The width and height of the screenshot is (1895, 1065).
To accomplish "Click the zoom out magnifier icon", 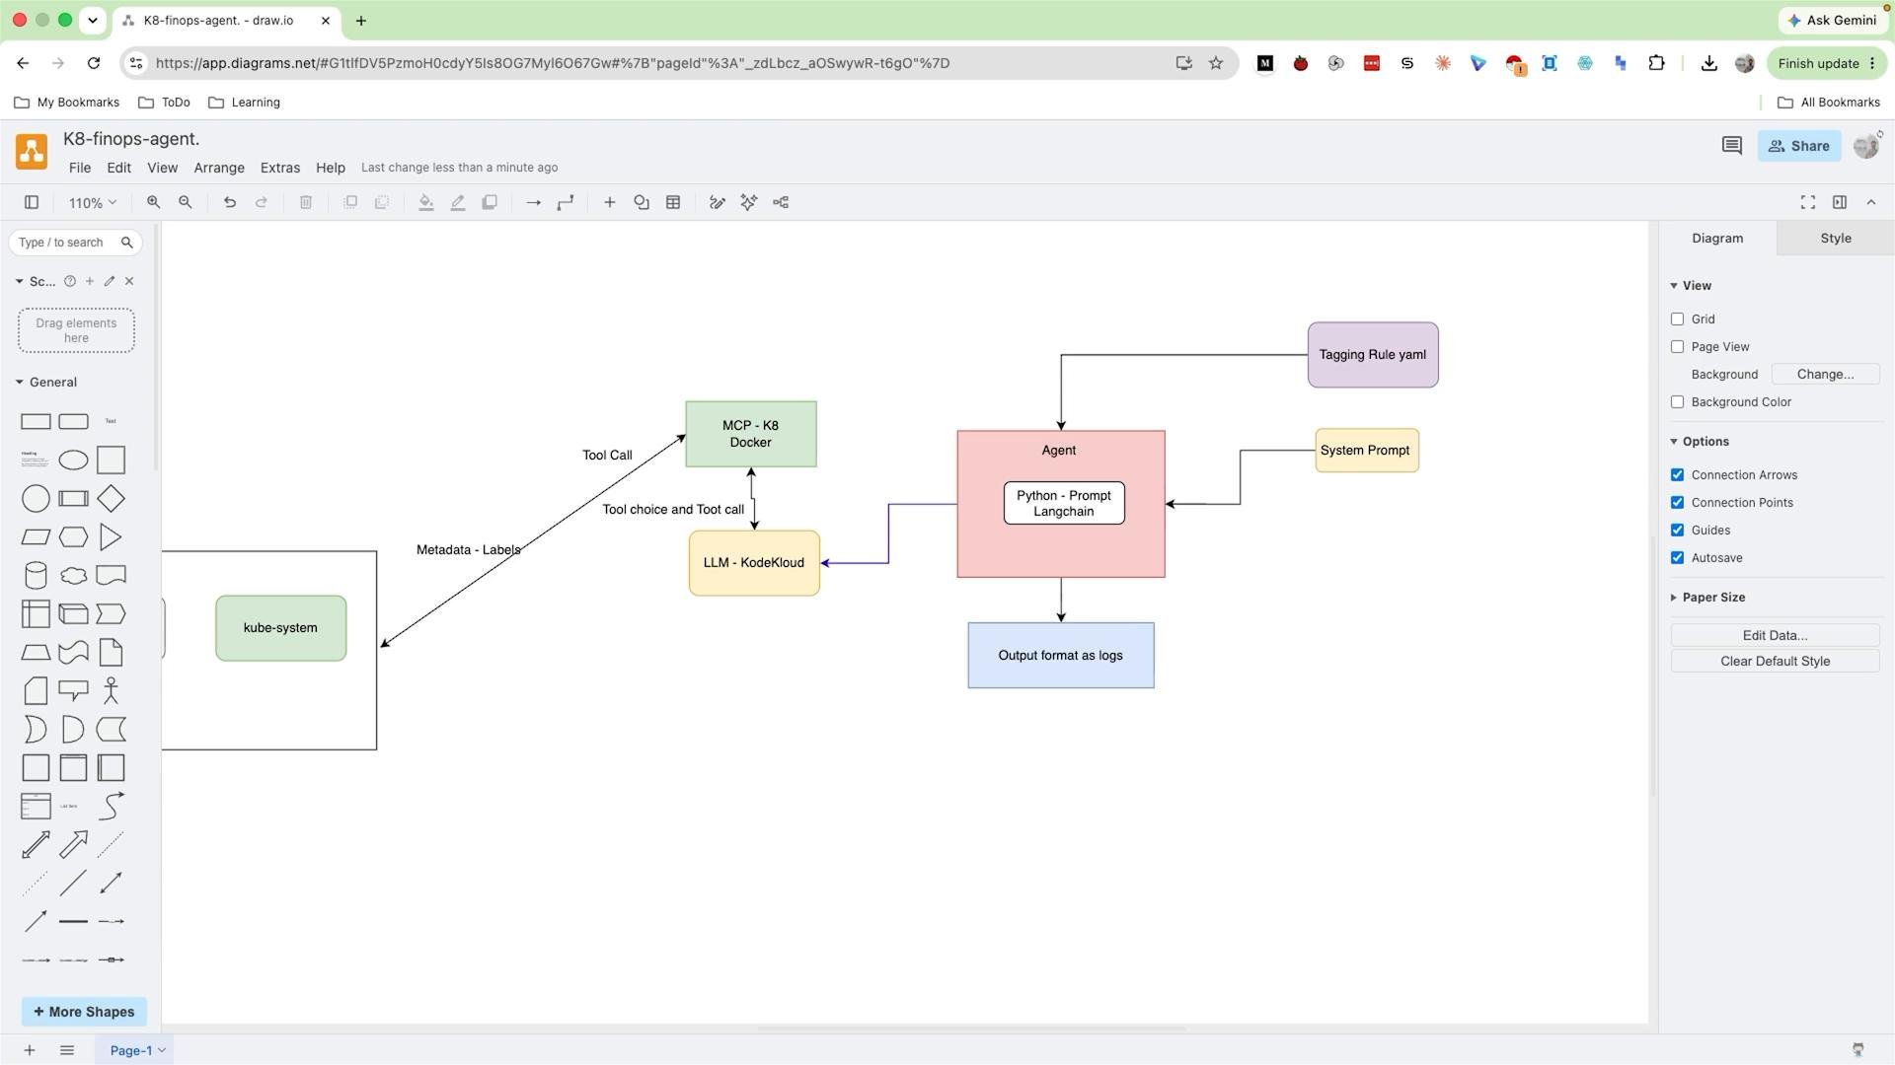I will pyautogui.click(x=185, y=202).
